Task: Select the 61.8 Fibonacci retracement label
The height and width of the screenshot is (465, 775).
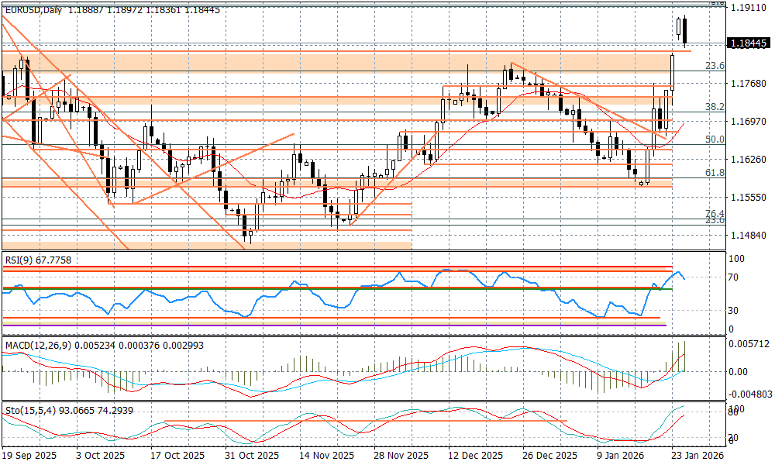Action: [715, 173]
